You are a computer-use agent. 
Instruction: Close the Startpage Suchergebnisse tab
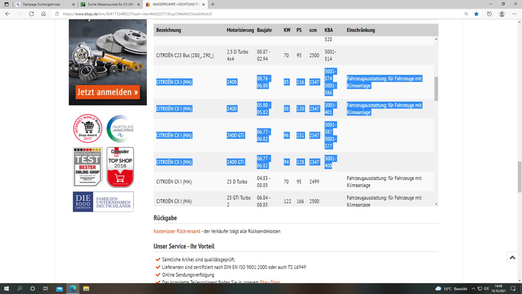tap(73, 4)
